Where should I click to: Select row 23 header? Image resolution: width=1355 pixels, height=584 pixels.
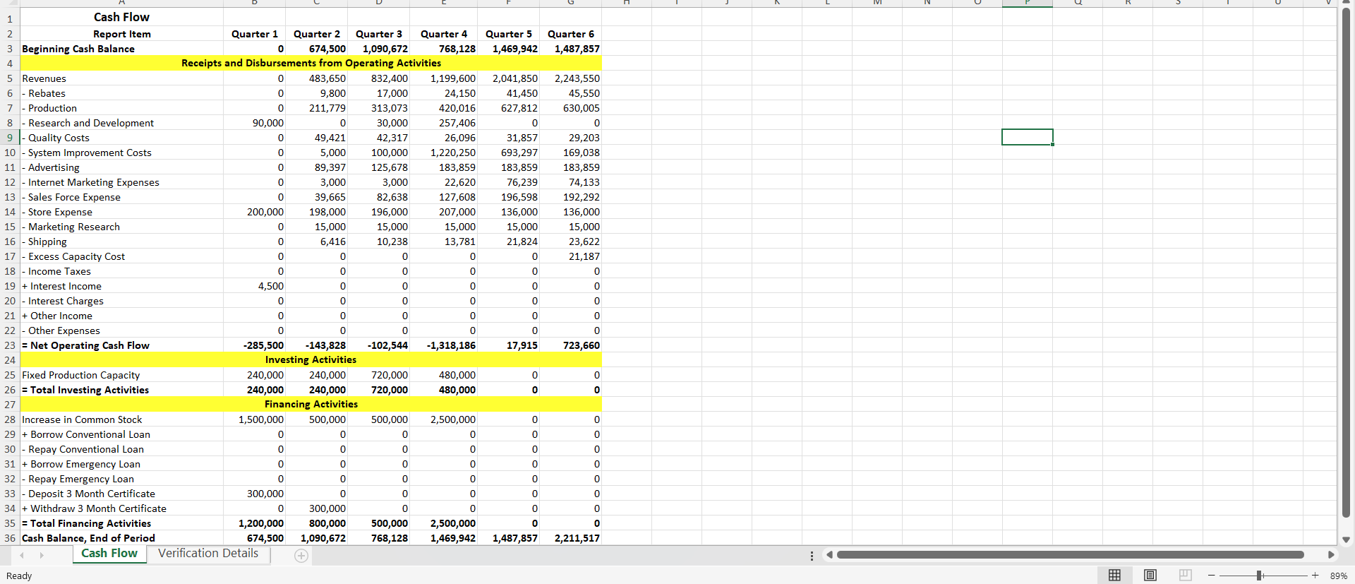click(10, 345)
